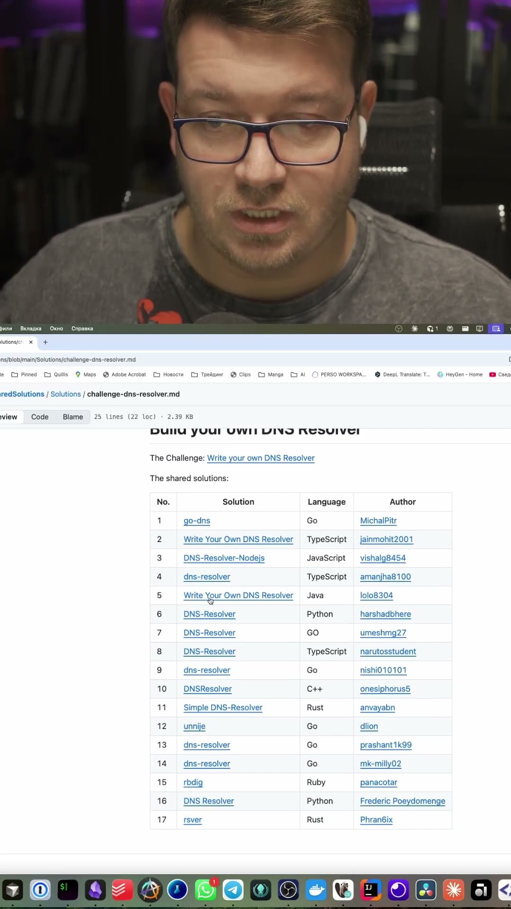511x909 pixels.
Task: Switch to the Blame view tab
Action: (73, 417)
